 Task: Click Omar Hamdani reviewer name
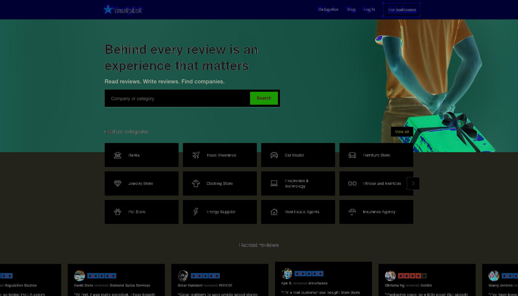[190, 285]
